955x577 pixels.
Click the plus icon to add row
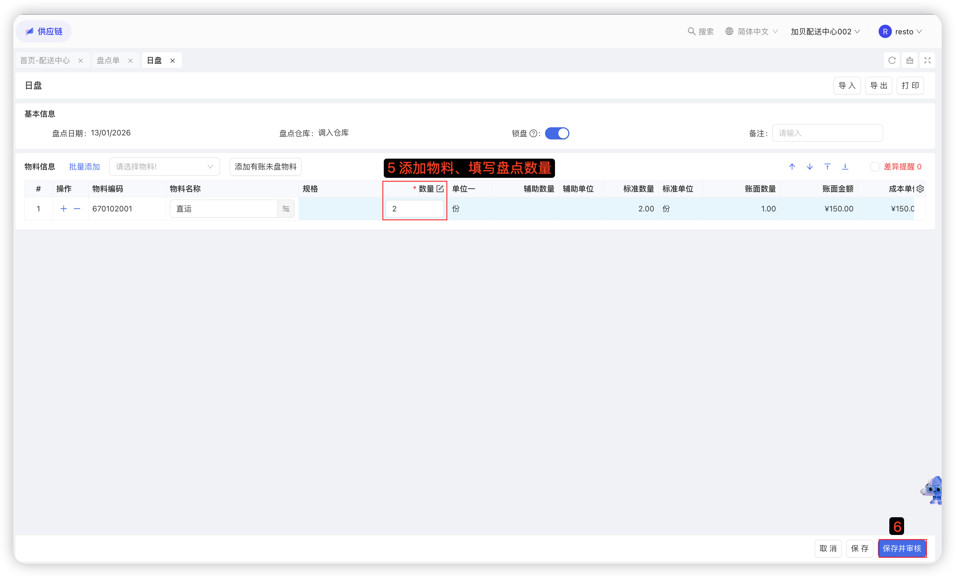click(x=63, y=209)
